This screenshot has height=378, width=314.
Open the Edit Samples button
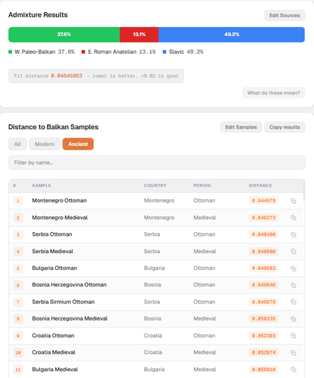241,127
